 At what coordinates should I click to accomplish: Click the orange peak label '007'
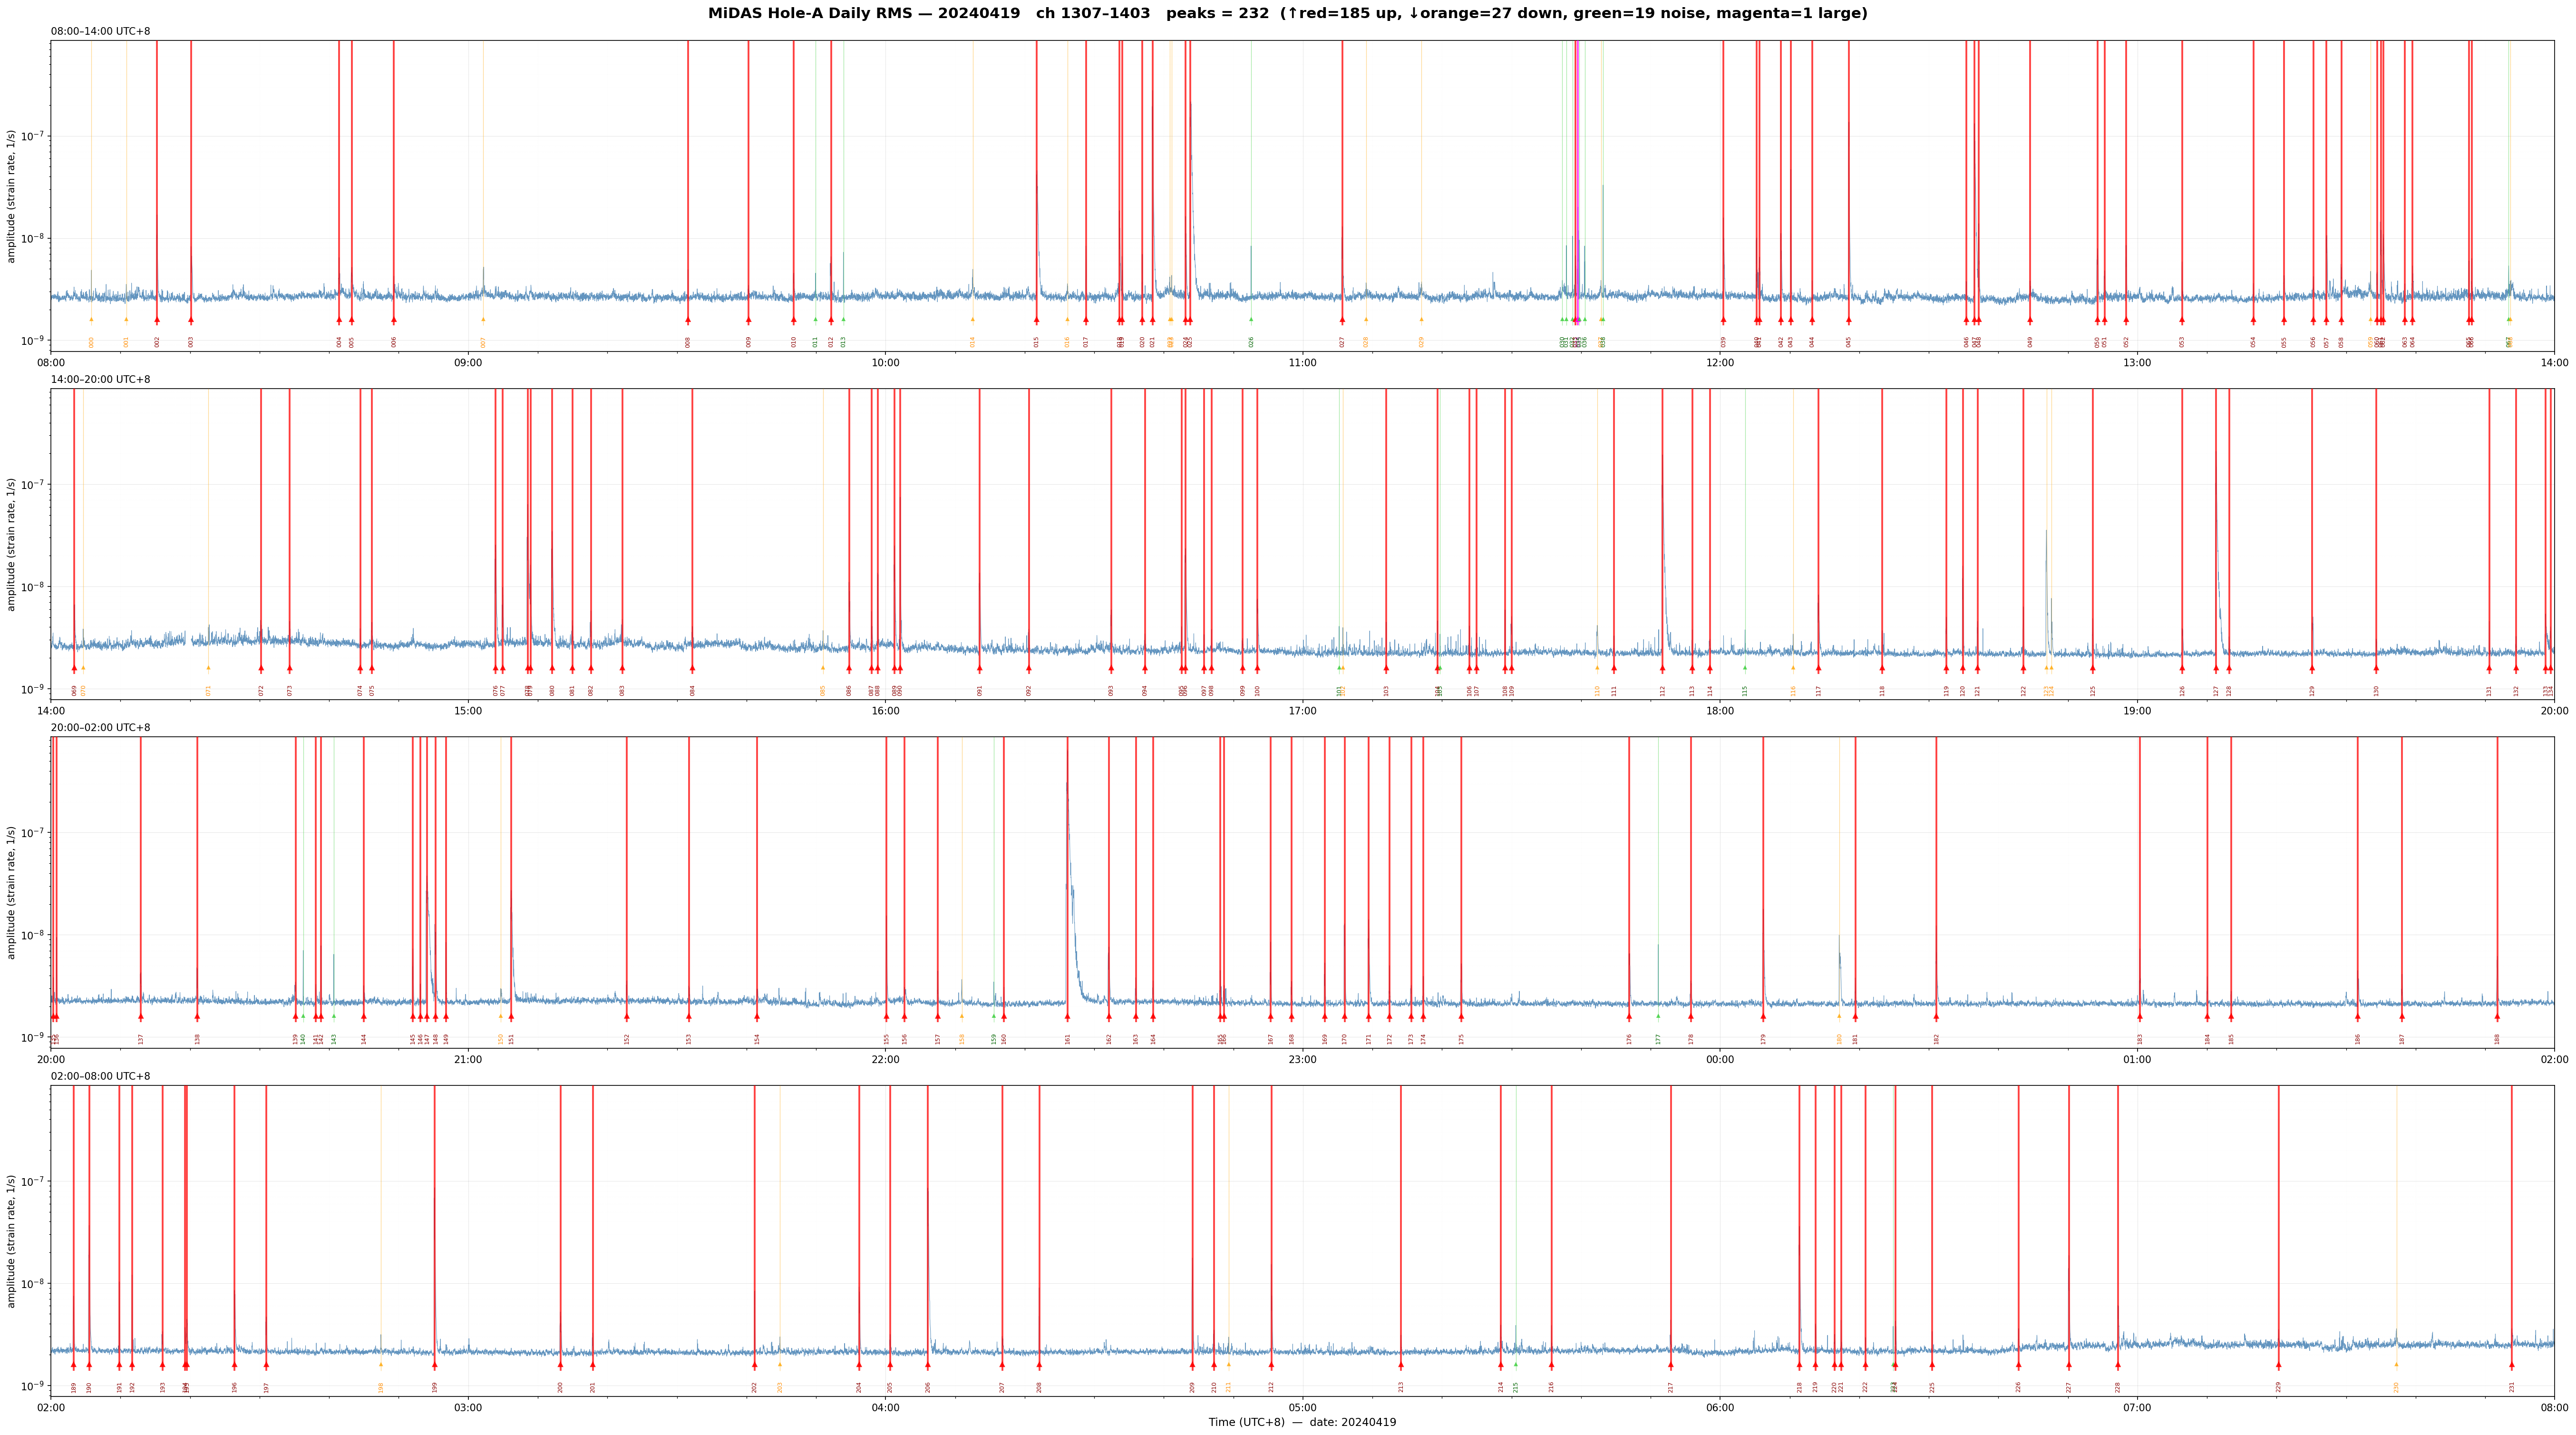[x=483, y=342]
